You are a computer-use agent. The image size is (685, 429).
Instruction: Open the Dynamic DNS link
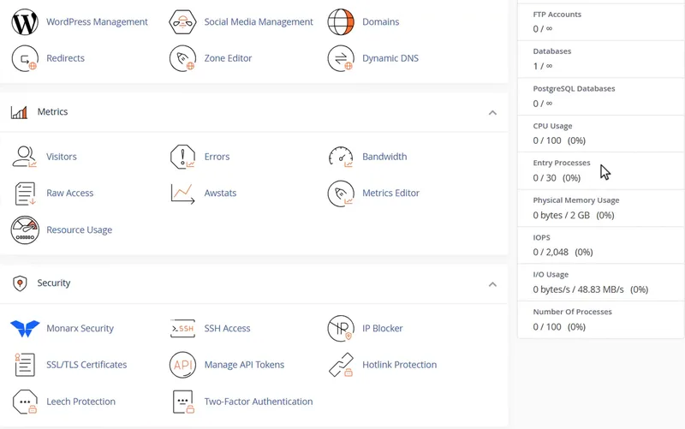click(x=390, y=58)
